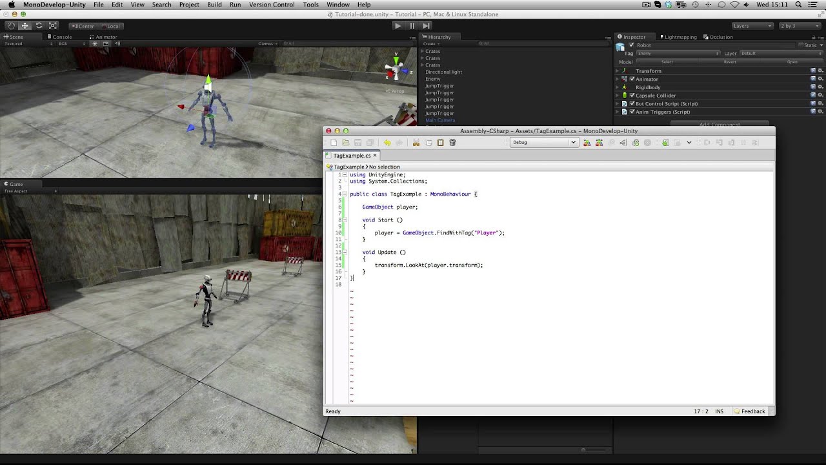This screenshot has width=826, height=465.
Task: Expand first Crates item in Hierarchy
Action: 422,51
